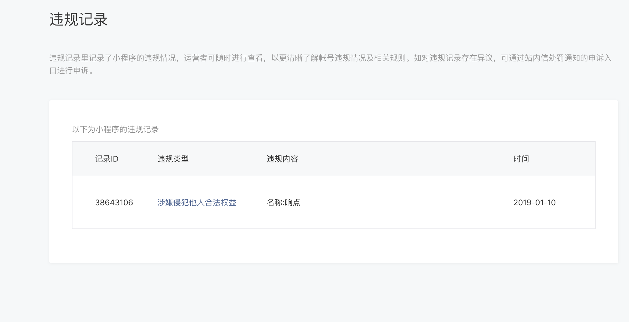629x322 pixels.
Task: Click the 时间 column header
Action: pos(521,159)
